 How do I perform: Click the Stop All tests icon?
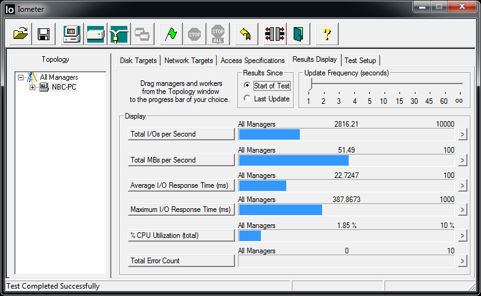point(218,34)
